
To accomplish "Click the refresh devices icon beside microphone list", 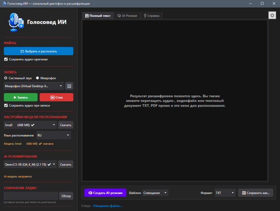I will point(69,86).
